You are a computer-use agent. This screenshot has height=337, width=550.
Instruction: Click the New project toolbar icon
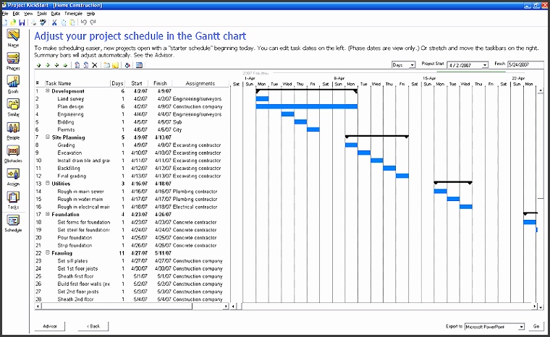[x=5, y=22]
